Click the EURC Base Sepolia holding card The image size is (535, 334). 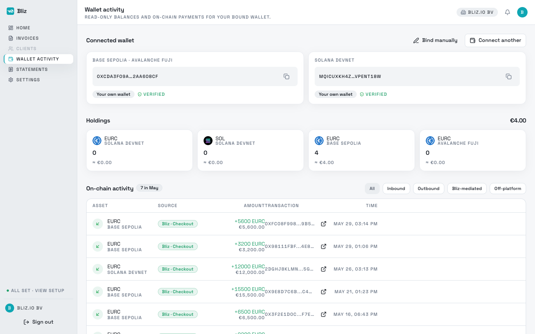tap(361, 150)
